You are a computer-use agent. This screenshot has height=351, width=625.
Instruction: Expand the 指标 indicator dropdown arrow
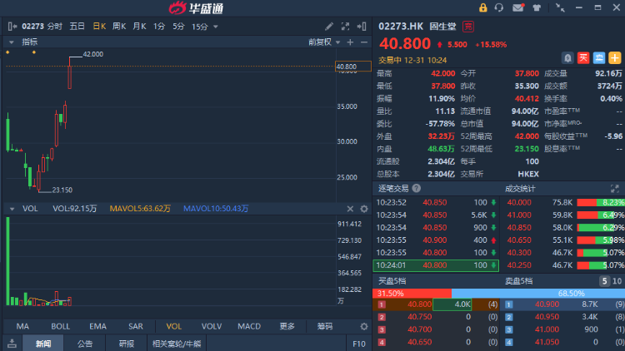coord(11,42)
